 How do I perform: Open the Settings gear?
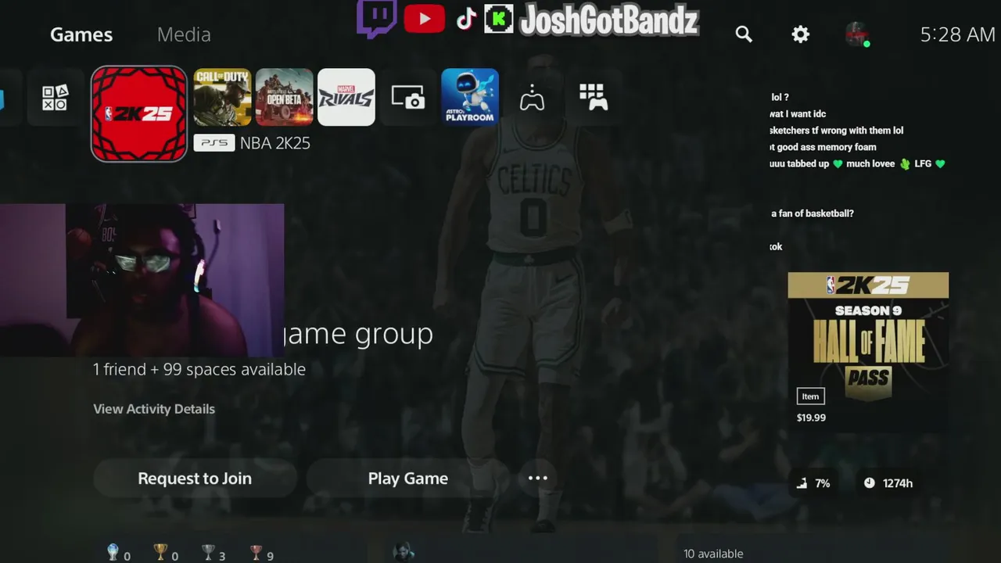point(800,34)
